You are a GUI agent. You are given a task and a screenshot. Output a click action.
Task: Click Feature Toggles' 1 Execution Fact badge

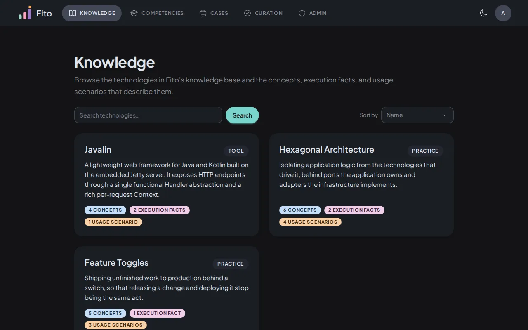[x=157, y=313]
